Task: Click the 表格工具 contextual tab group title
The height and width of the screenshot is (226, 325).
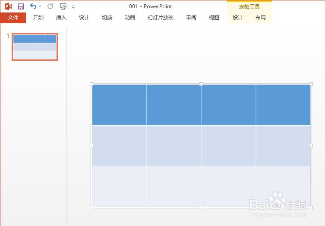Action: tap(249, 7)
